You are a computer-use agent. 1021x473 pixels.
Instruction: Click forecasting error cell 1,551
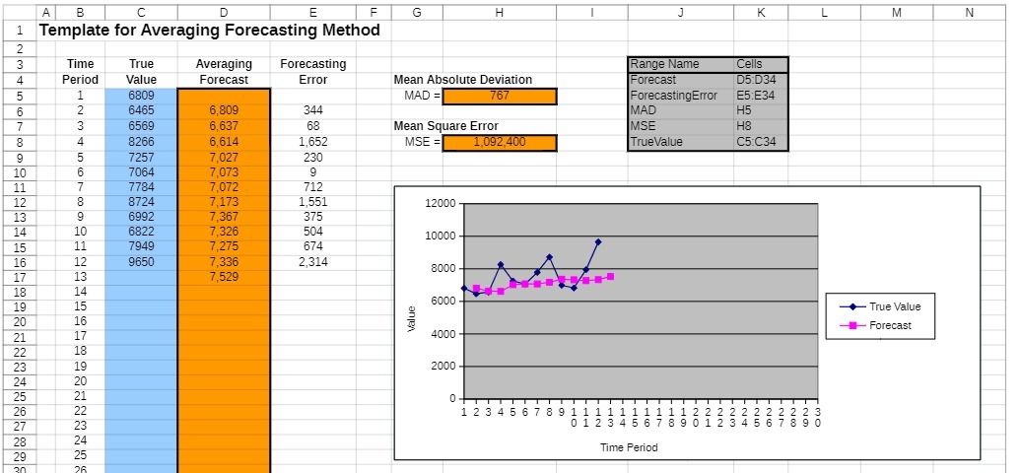pos(313,202)
